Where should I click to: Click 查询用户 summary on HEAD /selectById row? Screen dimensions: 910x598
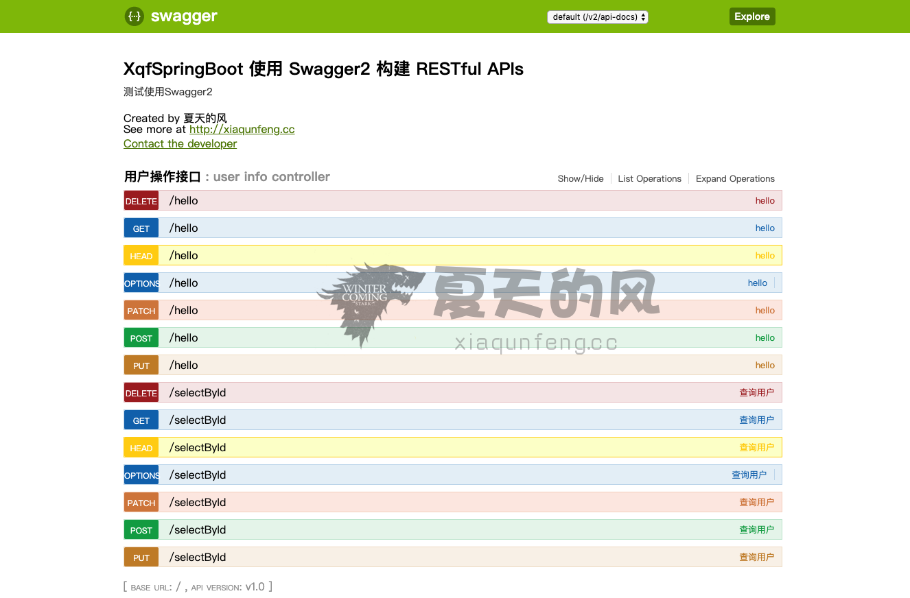pos(757,448)
